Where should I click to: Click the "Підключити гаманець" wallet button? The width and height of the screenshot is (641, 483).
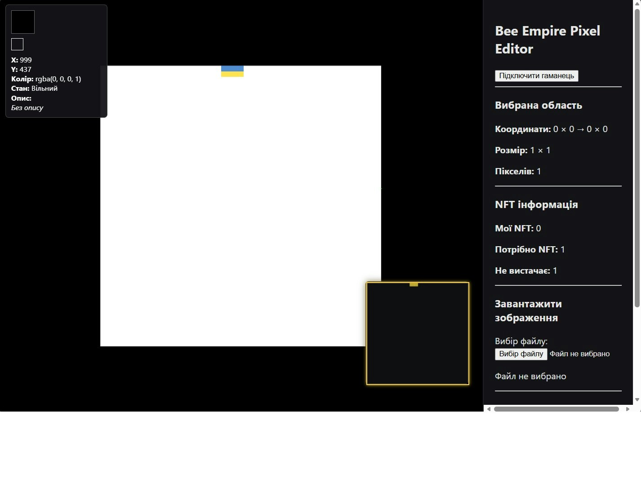(x=537, y=75)
